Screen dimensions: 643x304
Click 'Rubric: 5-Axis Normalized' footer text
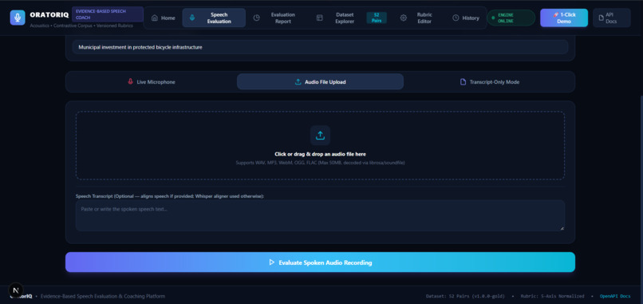tap(553, 296)
